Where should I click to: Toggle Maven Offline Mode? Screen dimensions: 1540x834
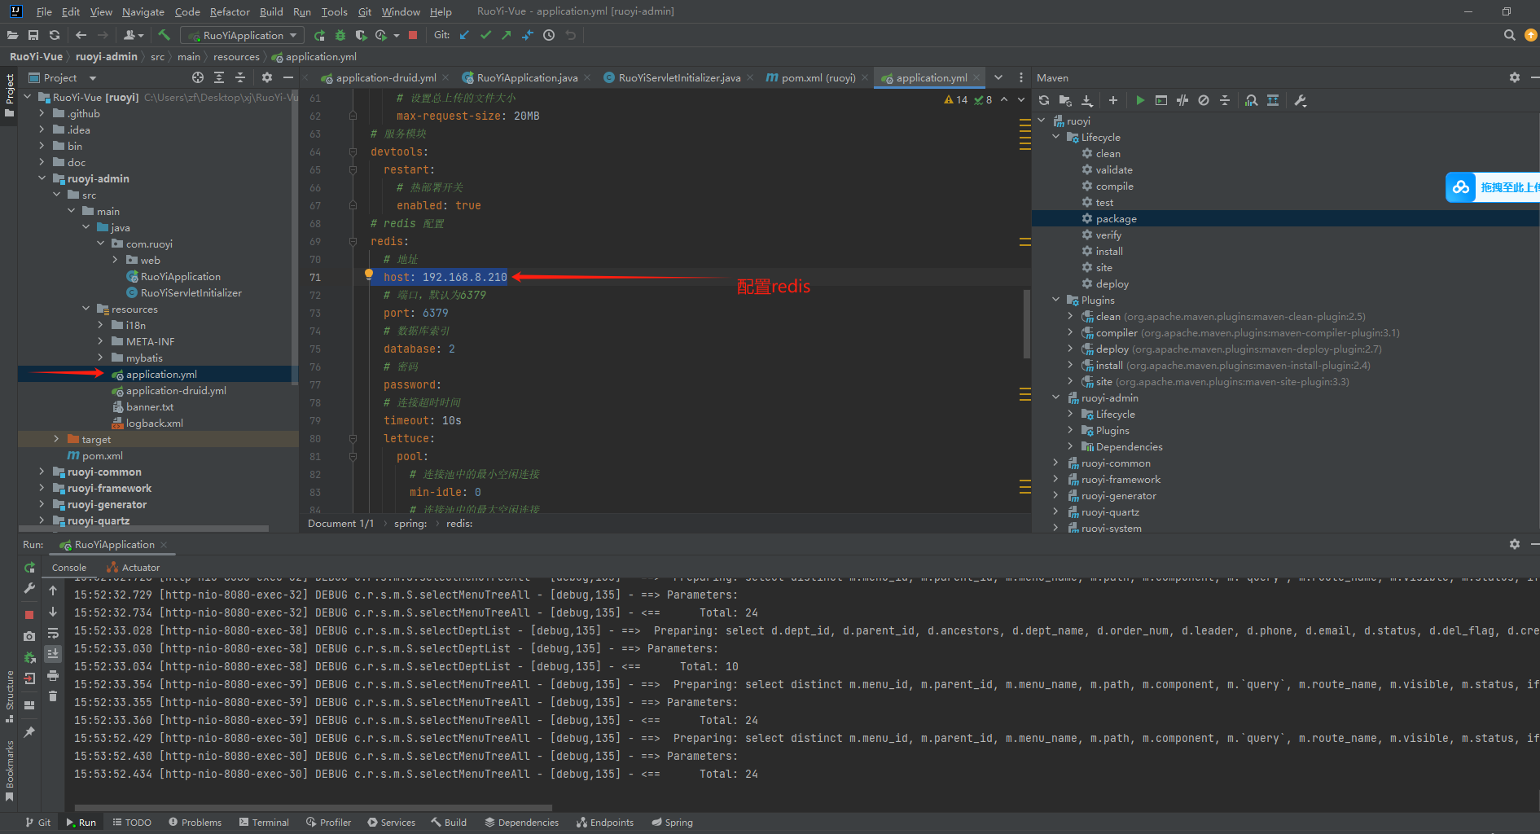tap(1182, 100)
